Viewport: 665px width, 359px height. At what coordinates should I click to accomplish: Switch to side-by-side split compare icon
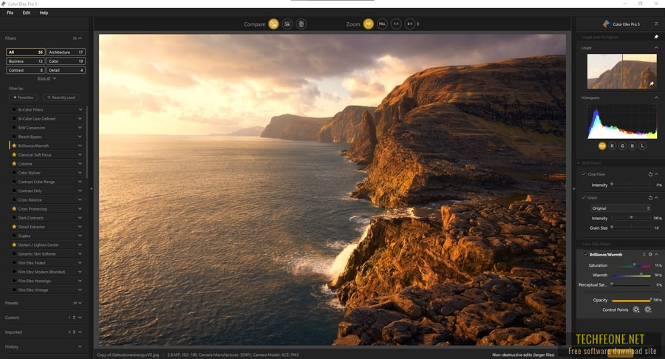pyautogui.click(x=287, y=24)
